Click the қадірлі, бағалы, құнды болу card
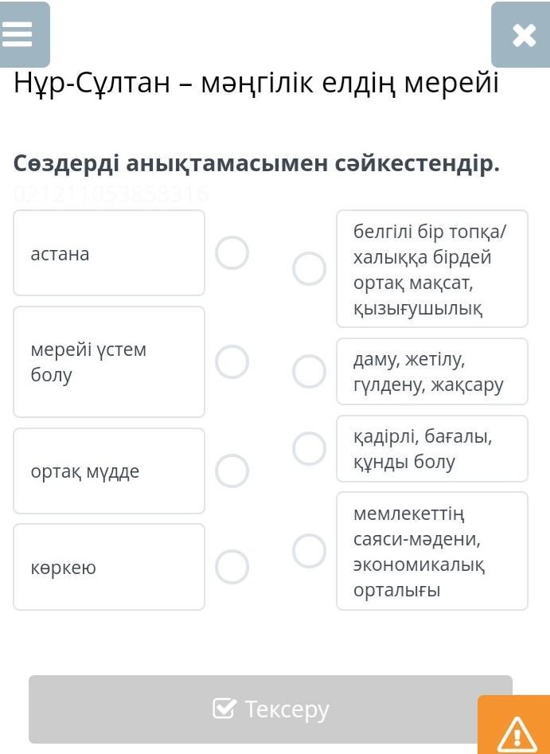The width and height of the screenshot is (550, 754). (x=432, y=448)
